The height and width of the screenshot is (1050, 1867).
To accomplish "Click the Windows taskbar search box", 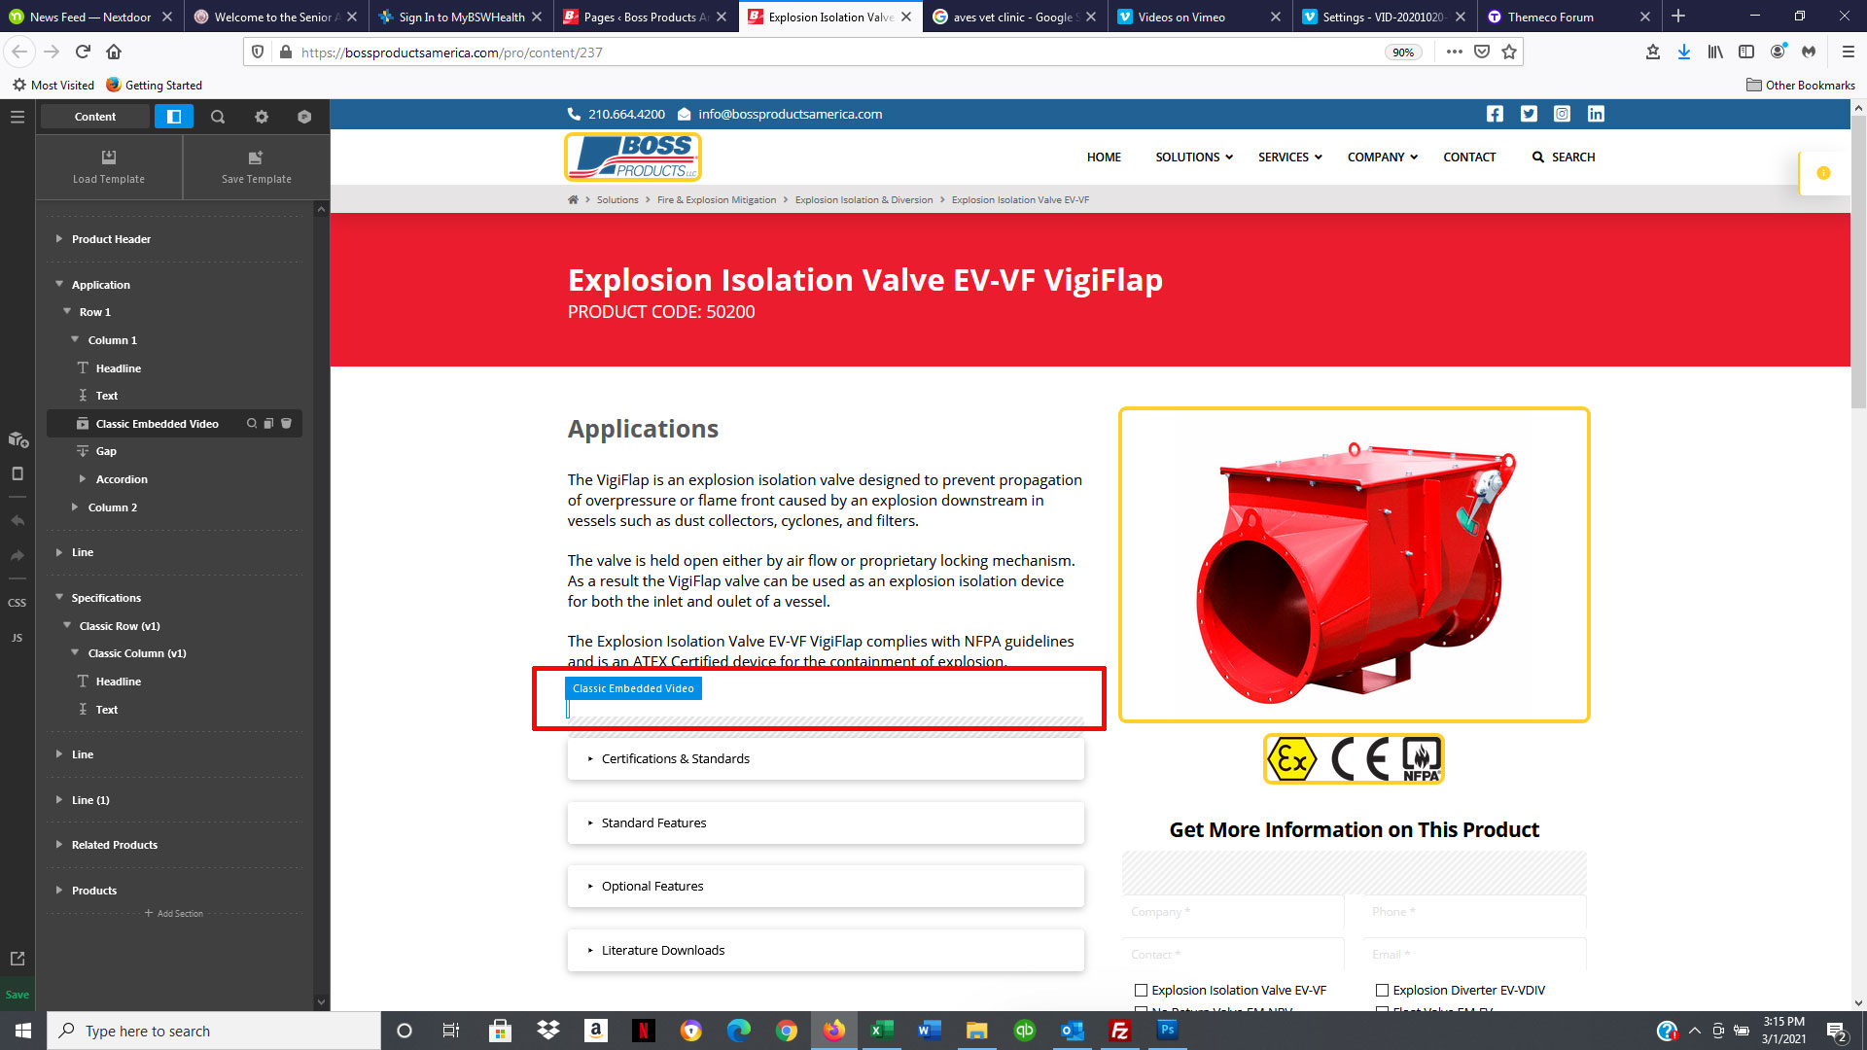I will coord(214,1031).
